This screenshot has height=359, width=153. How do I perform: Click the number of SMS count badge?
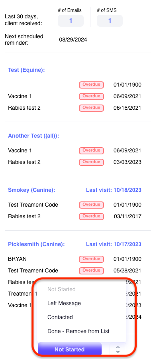coord(110,21)
